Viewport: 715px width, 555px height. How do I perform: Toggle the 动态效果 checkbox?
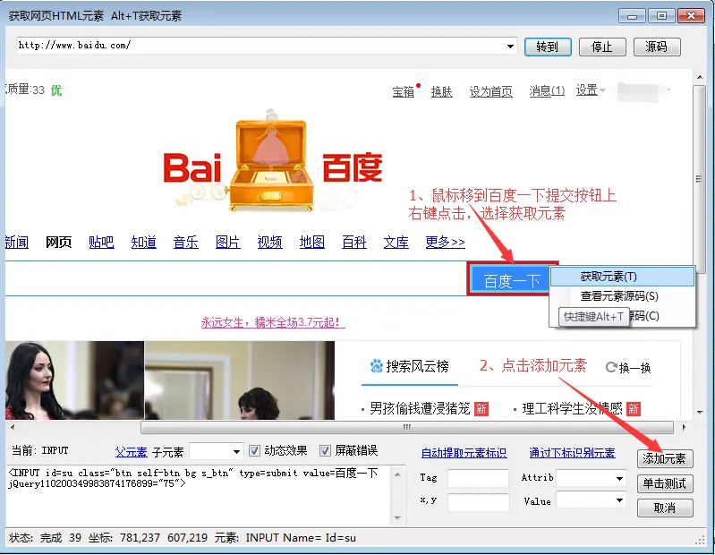coord(255,451)
